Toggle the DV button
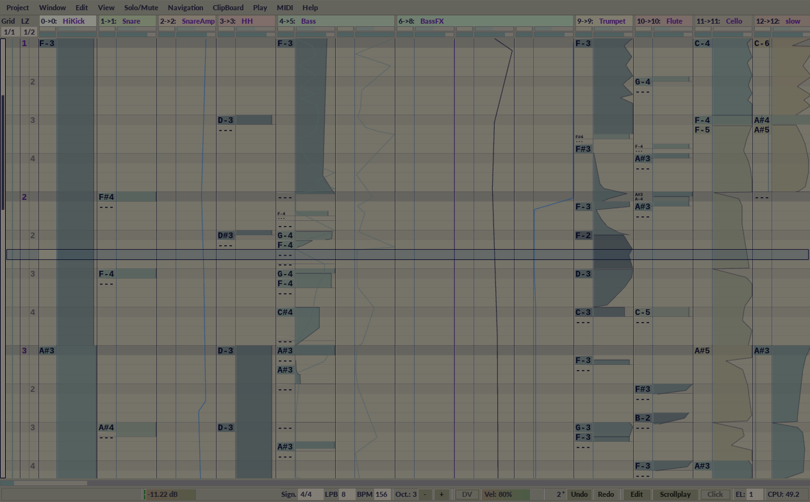810x502 pixels. pyautogui.click(x=467, y=494)
